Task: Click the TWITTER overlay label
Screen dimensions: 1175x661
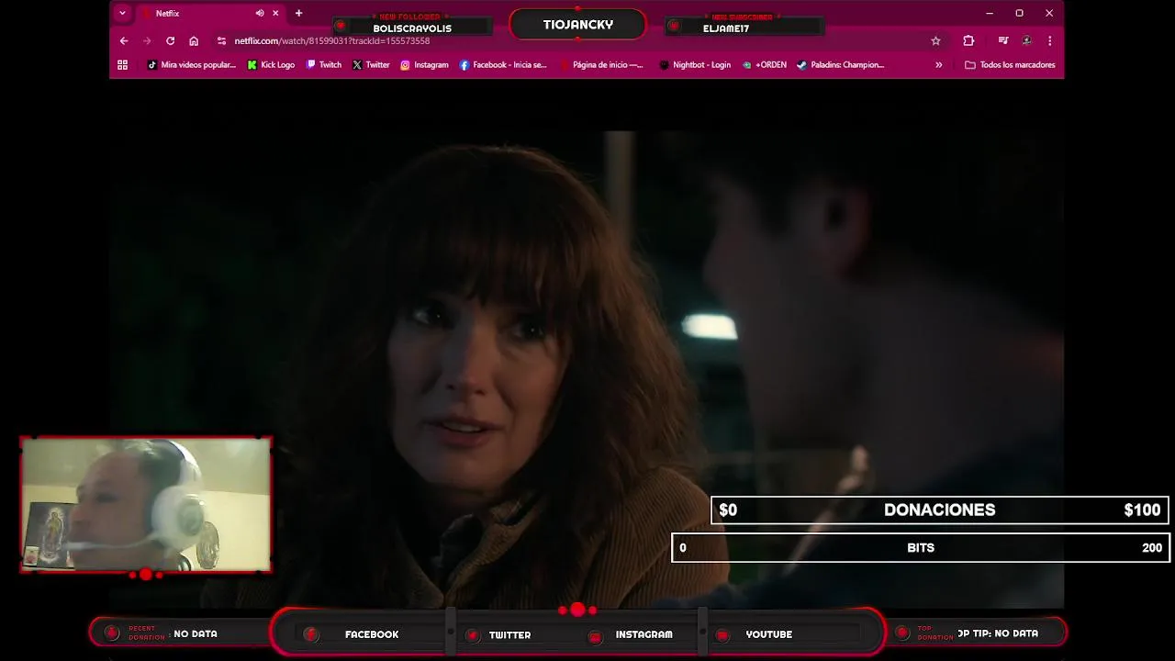Action: (509, 634)
